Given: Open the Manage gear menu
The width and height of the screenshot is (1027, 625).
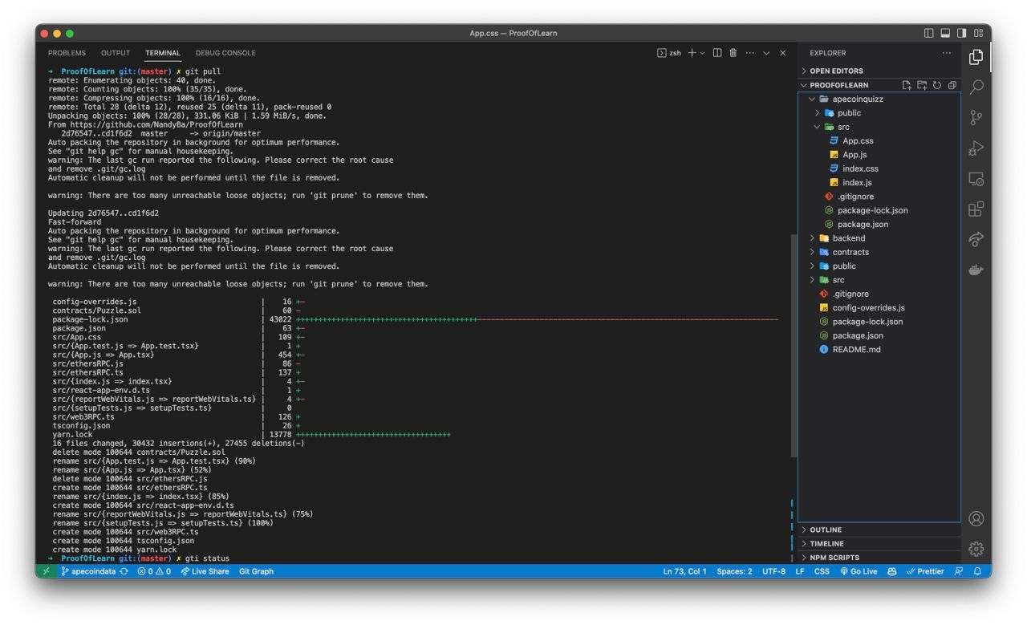Looking at the screenshot, I should point(976,549).
